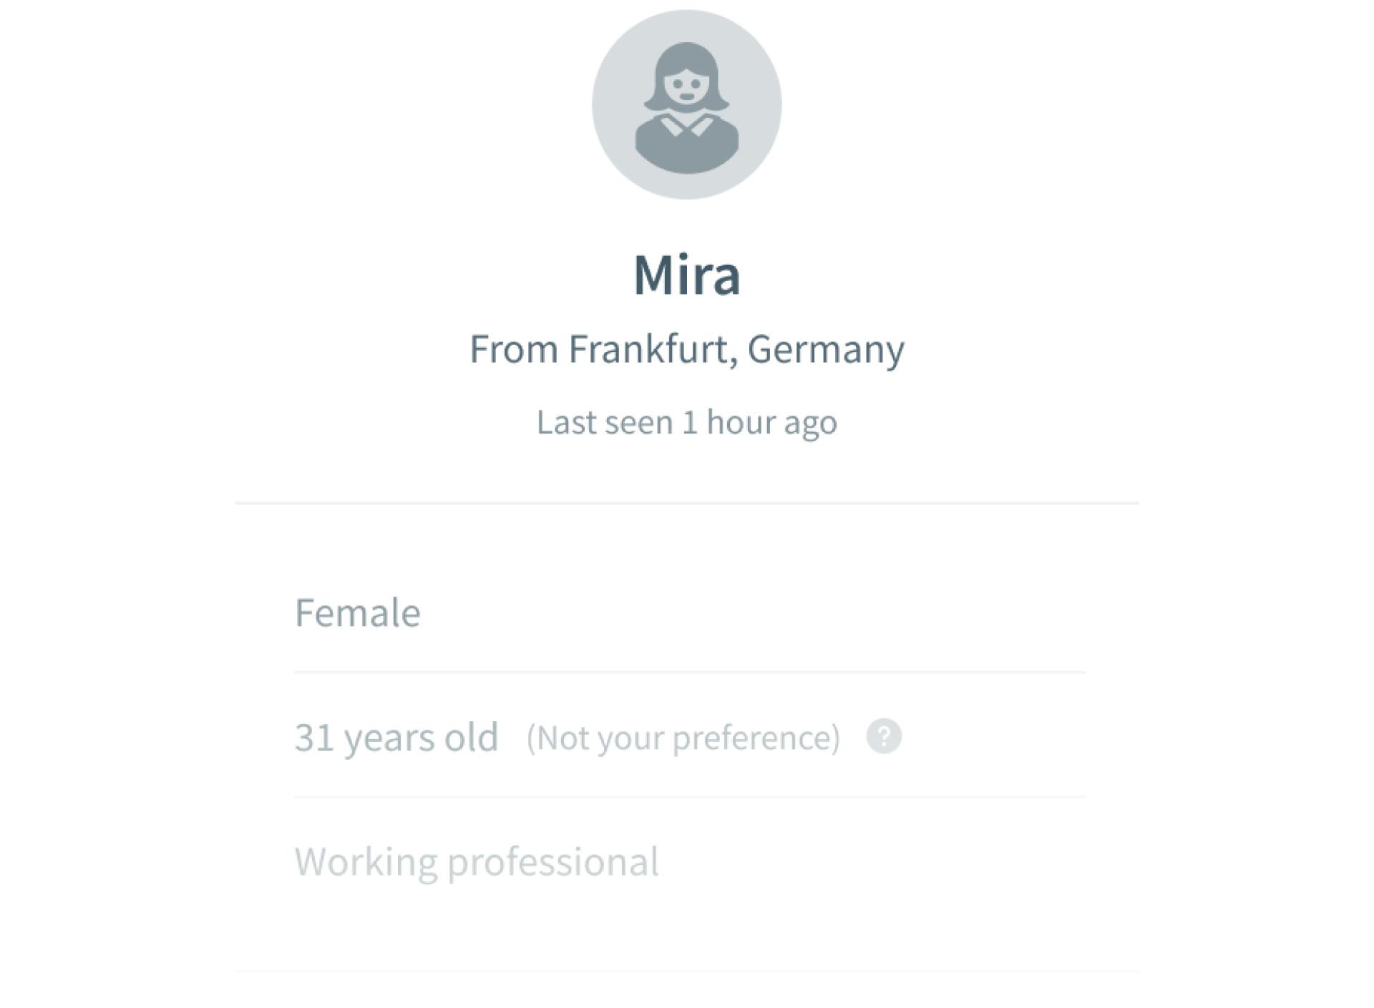Click the divider line under the age row
Viewport: 1374px width, 1008px height.
[689, 797]
